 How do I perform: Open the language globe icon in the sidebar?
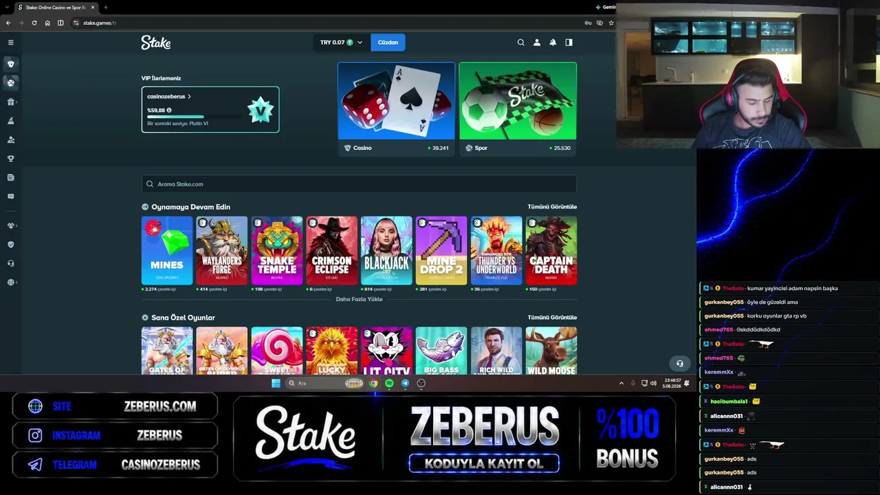pyautogui.click(x=10, y=283)
